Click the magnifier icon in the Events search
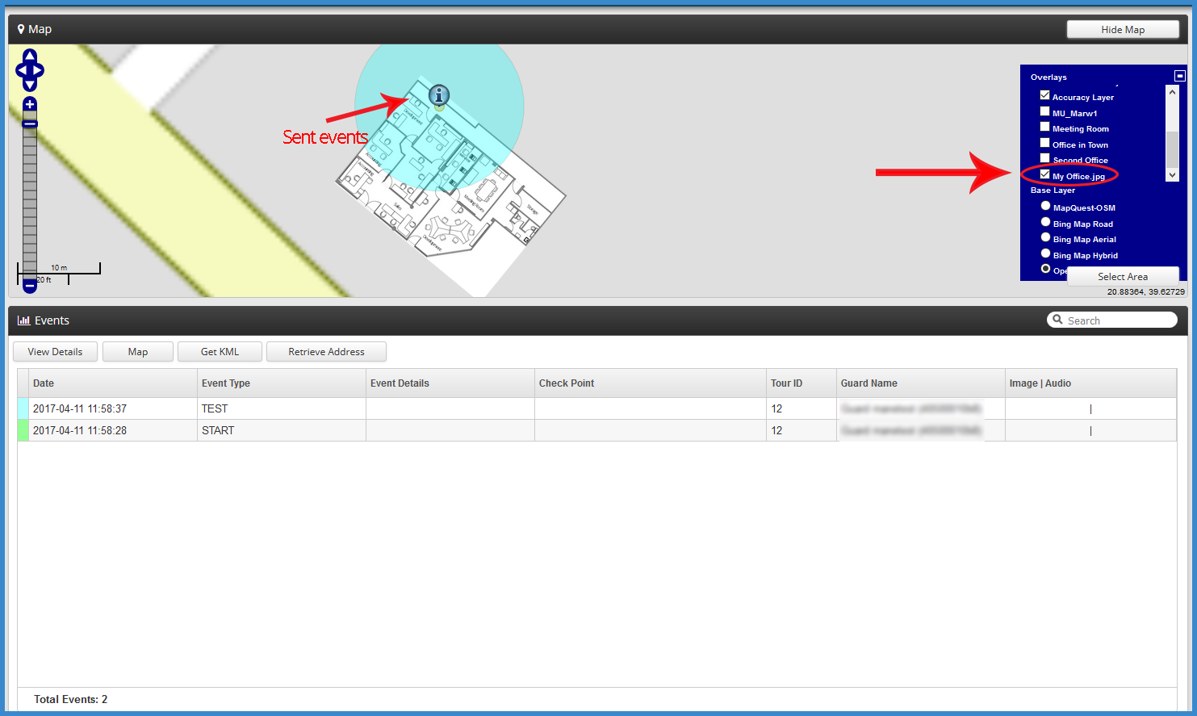The height and width of the screenshot is (716, 1197). (1057, 320)
